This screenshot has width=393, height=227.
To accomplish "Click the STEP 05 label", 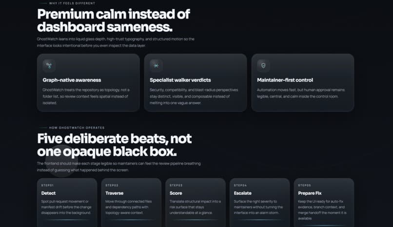I will pos(305,186).
